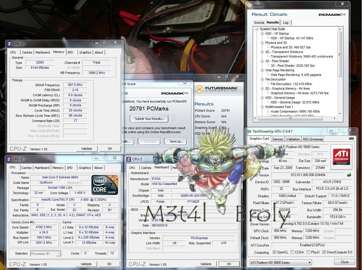362x270 pixels.
Task: Click the Futuremark Corporation logo
Action: tap(217, 89)
